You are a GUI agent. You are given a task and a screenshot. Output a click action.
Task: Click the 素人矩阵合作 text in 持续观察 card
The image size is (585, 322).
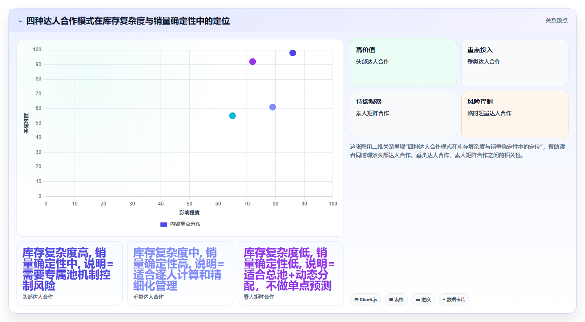372,113
